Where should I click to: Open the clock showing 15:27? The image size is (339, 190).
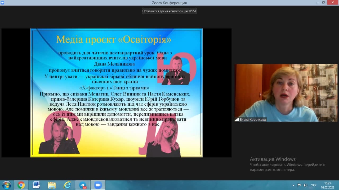pyautogui.click(x=328, y=185)
